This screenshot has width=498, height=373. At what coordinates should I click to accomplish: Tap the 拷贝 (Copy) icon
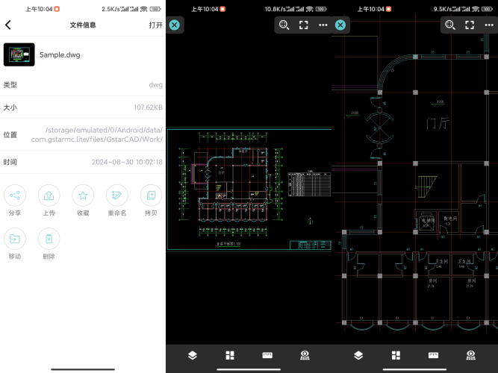click(x=151, y=195)
